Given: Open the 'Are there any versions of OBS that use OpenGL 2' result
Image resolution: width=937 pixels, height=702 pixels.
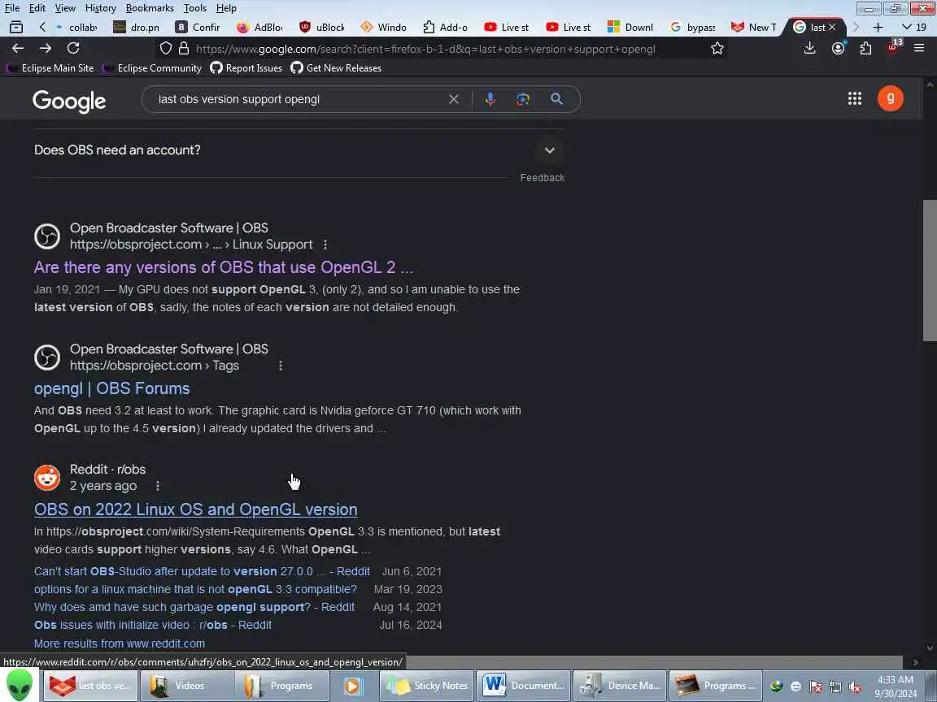Looking at the screenshot, I should 224,266.
